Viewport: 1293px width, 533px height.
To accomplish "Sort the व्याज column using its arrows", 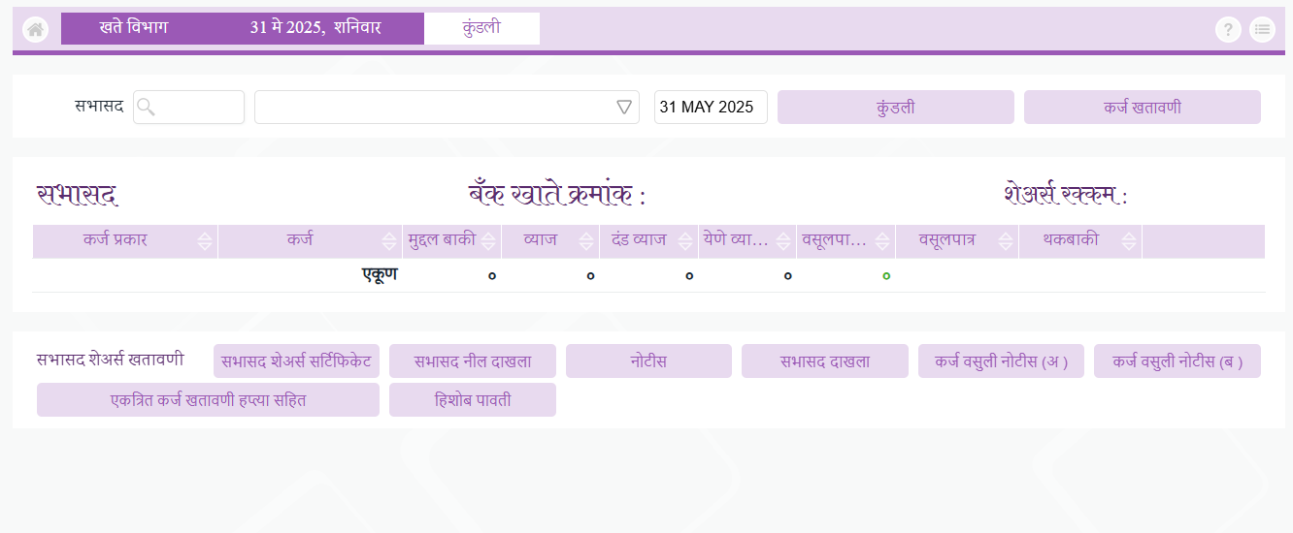I will (x=586, y=241).
